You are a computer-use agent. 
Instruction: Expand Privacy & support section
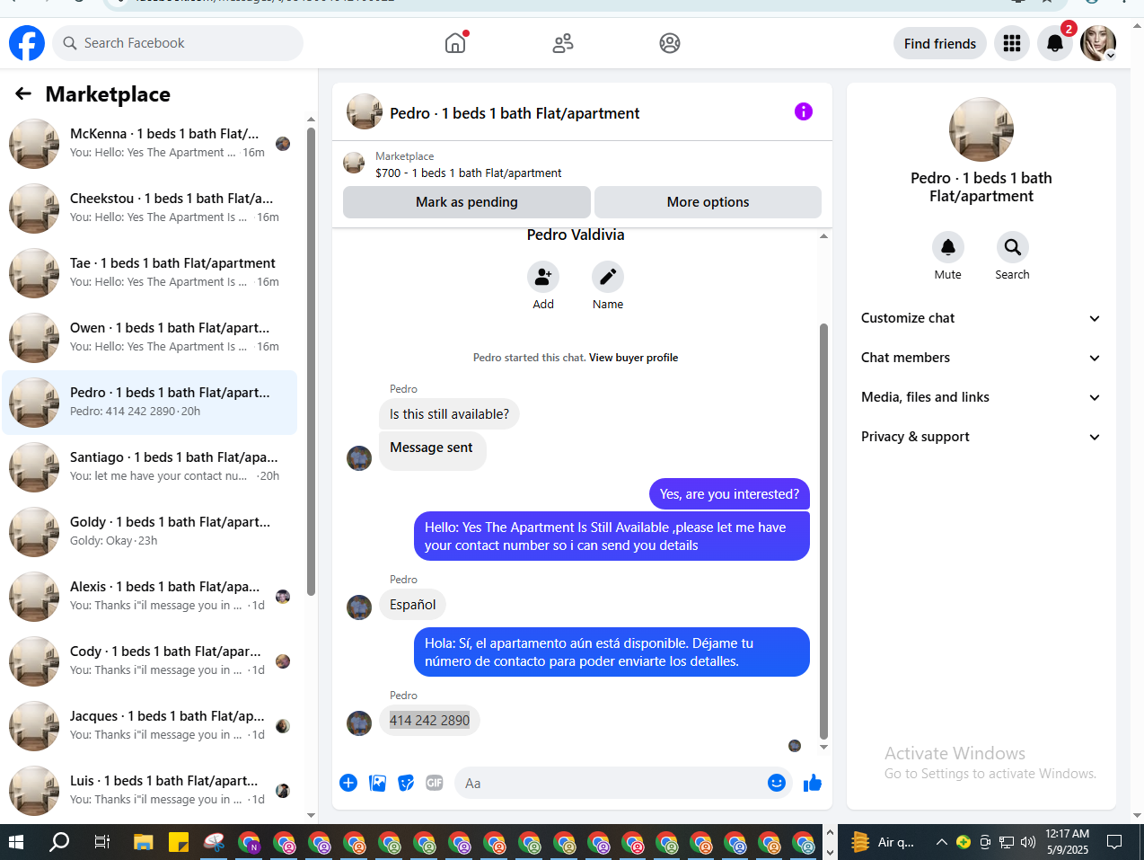[x=981, y=437]
